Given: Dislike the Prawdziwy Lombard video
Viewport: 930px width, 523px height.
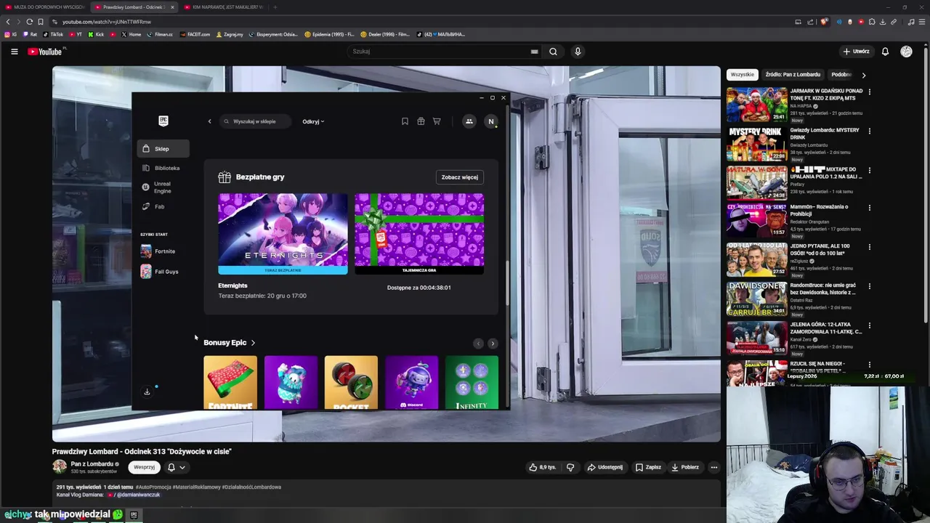Looking at the screenshot, I should (x=570, y=467).
